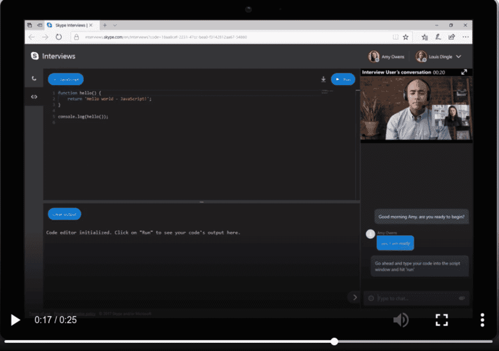This screenshot has width=499, height=351.
Task: Click the code editor minimap
Action: tap(327, 92)
